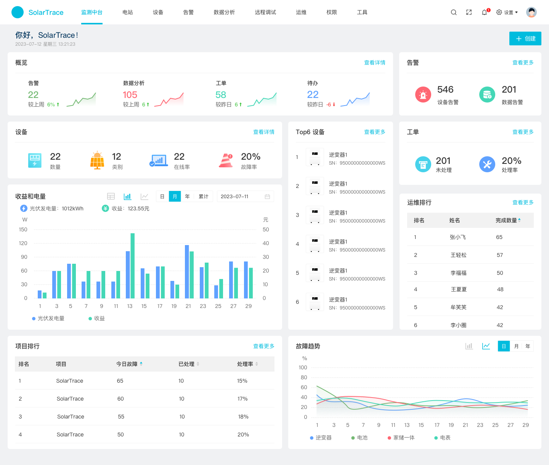Image resolution: width=549 pixels, height=465 pixels.
Task: Select 月 in fault trend toggle
Action: (516, 346)
